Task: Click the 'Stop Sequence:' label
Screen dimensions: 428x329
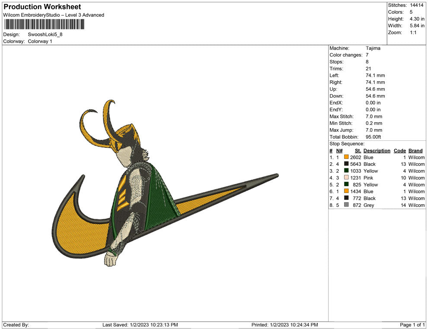Action: pyautogui.click(x=347, y=144)
